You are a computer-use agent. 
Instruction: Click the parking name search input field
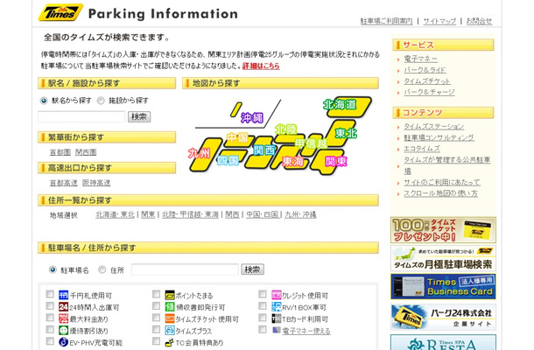185,269
